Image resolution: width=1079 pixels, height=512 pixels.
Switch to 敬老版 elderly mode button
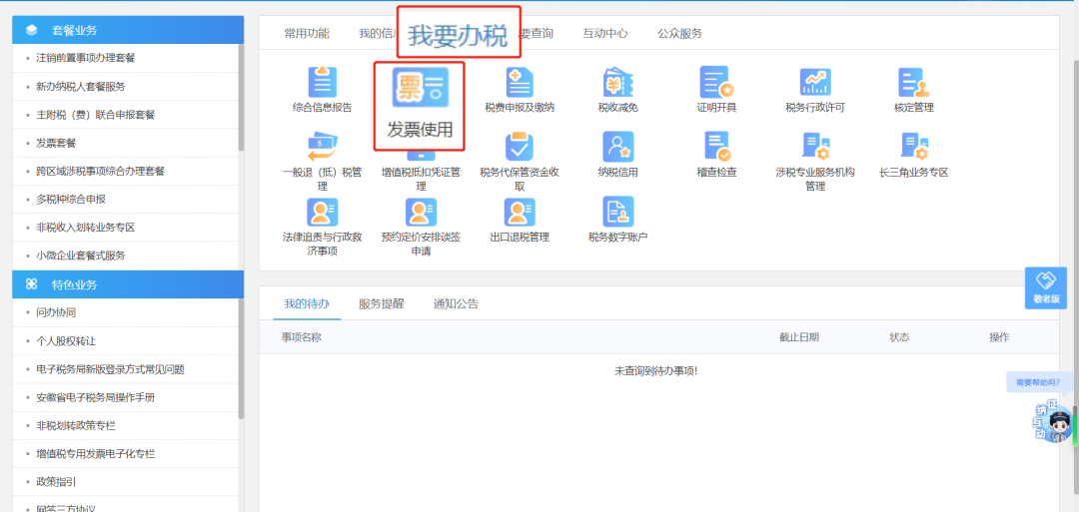[x=1045, y=287]
